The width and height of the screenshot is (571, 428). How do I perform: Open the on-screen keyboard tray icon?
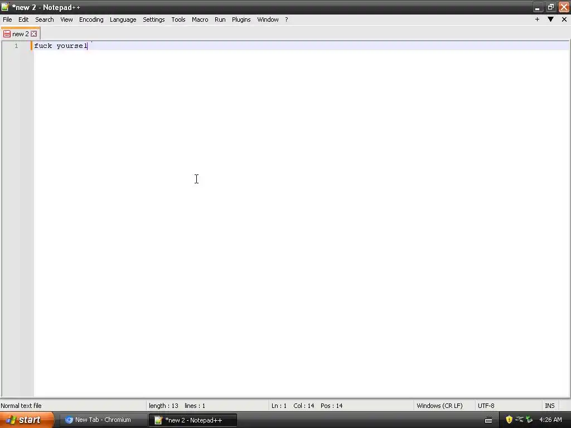pos(488,420)
